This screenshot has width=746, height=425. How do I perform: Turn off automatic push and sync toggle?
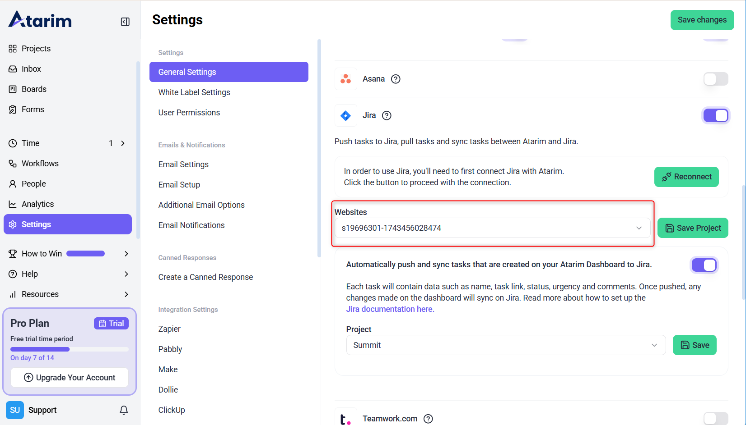click(x=704, y=265)
